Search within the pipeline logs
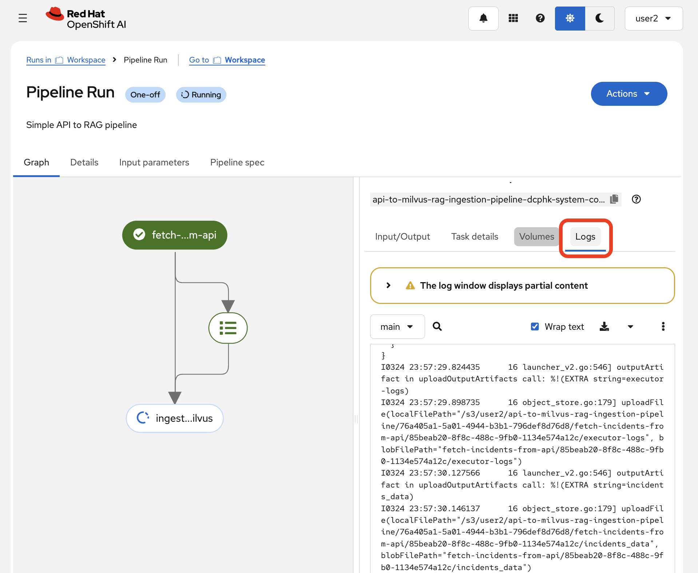The image size is (698, 573). [x=437, y=326]
